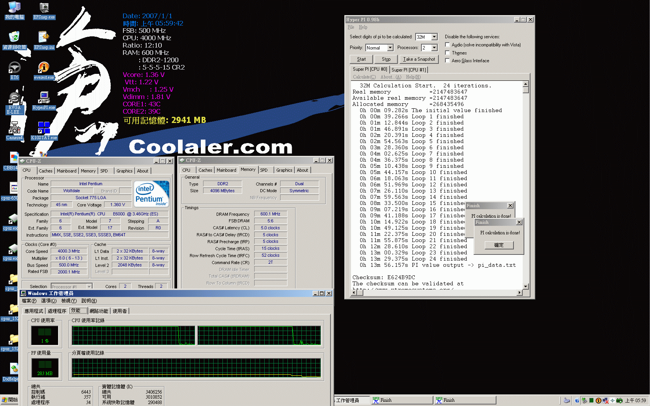Click the Hyper PI vertical scrollbar up arrow
Image resolution: width=650 pixels, height=406 pixels.
pos(525,84)
